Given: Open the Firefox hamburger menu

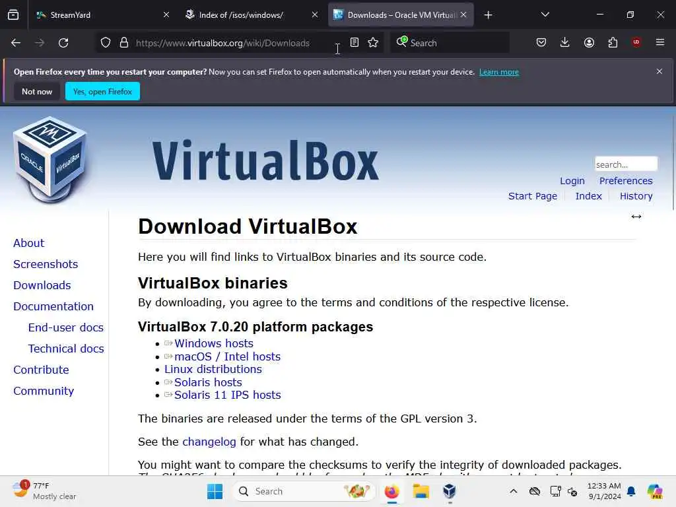Looking at the screenshot, I should click(660, 42).
